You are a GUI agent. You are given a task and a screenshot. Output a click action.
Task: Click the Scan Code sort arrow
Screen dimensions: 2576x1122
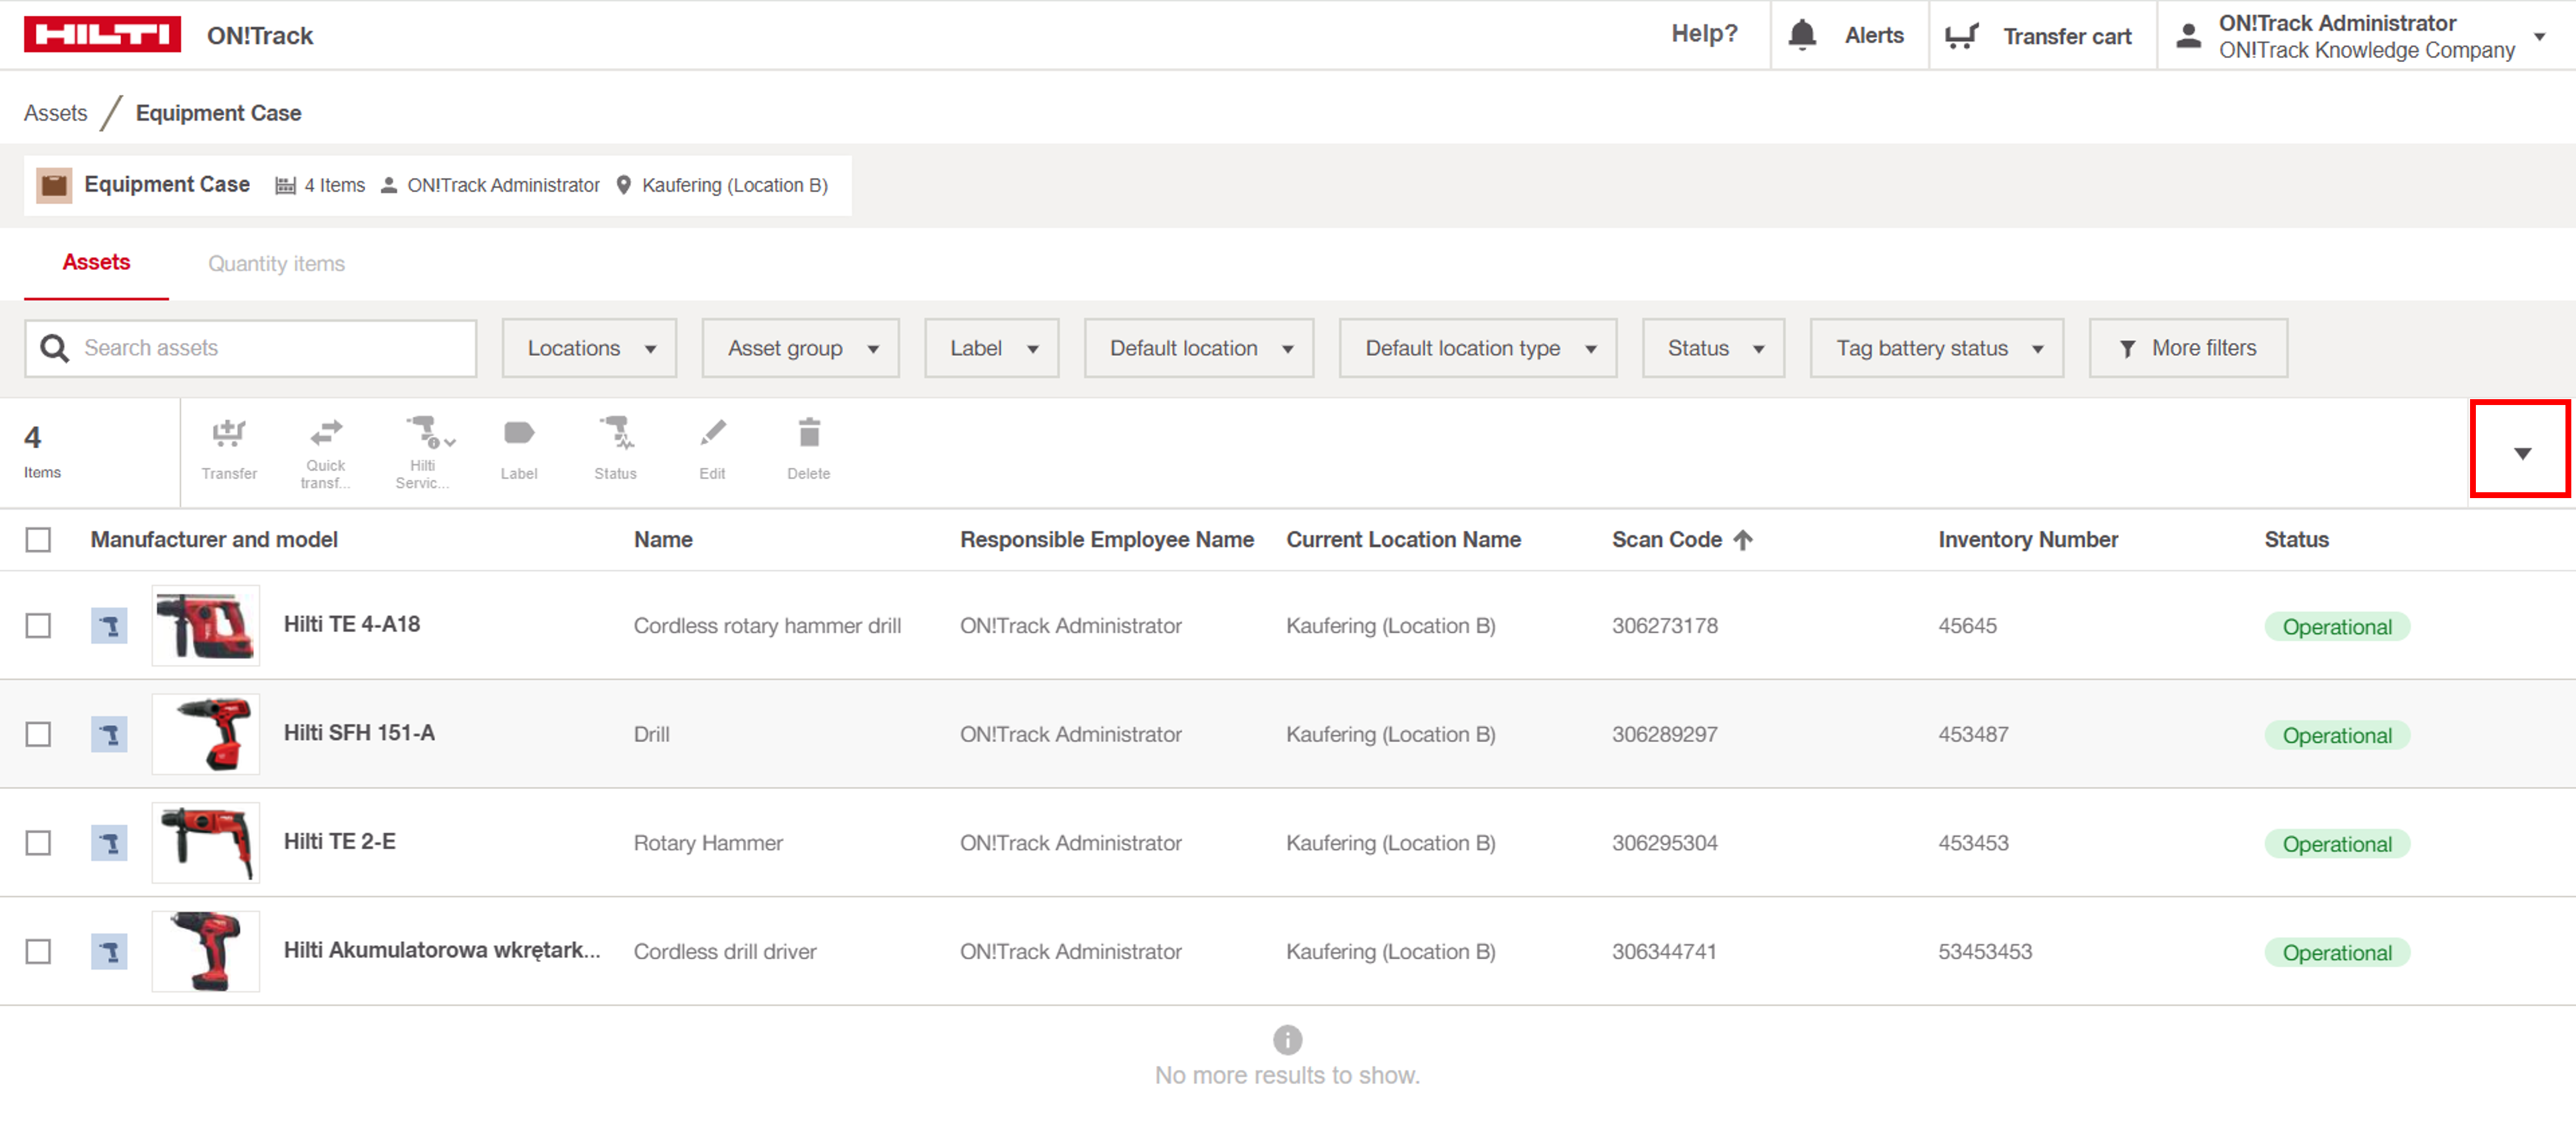coord(1743,540)
